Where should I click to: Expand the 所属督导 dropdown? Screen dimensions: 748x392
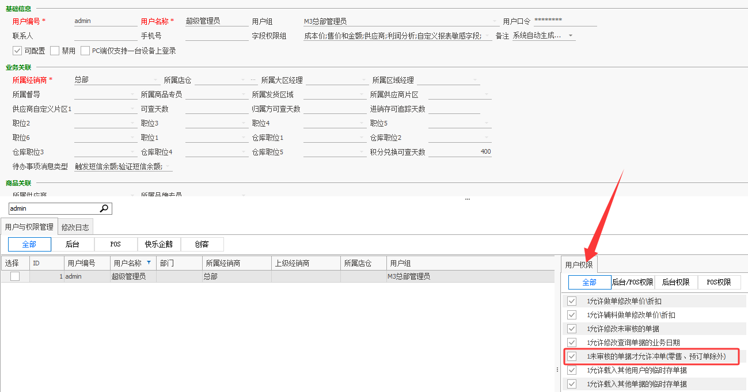132,94
